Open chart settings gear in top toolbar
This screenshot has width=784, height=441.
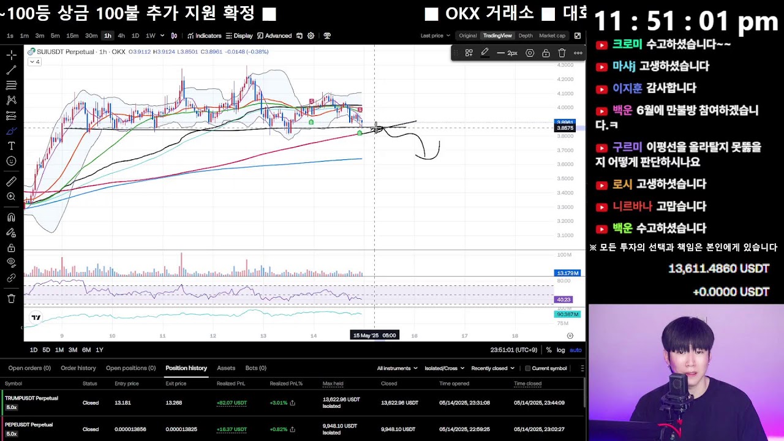click(x=311, y=36)
